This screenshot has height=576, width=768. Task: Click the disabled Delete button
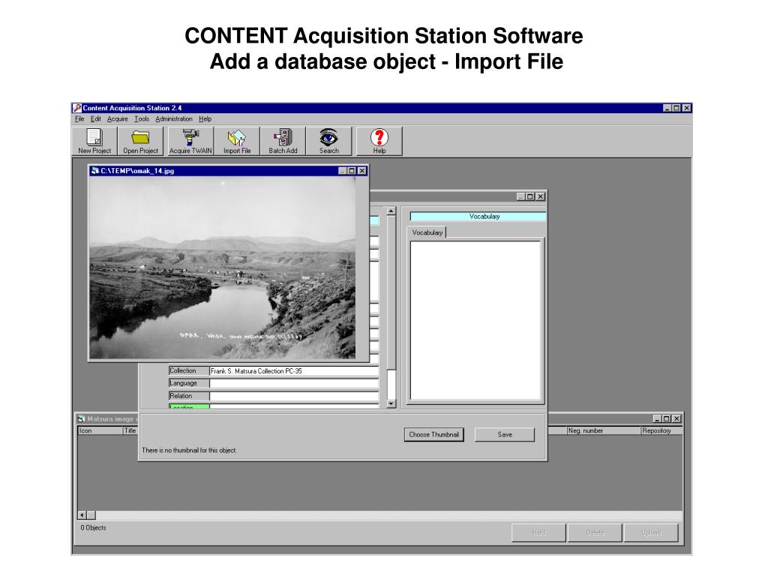595,532
